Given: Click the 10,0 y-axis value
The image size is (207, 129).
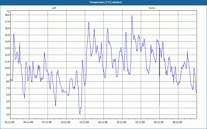Looking at the screenshot, I should pos(7,68).
